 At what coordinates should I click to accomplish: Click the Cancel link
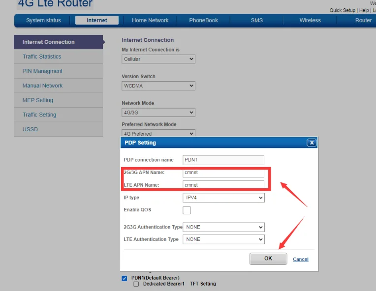tap(301, 259)
